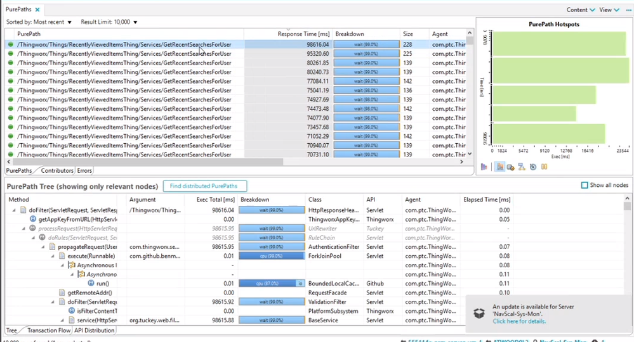Click the wait breakdown bar for row 73457.68
Image resolution: width=634 pixels, height=342 pixels.
point(366,127)
